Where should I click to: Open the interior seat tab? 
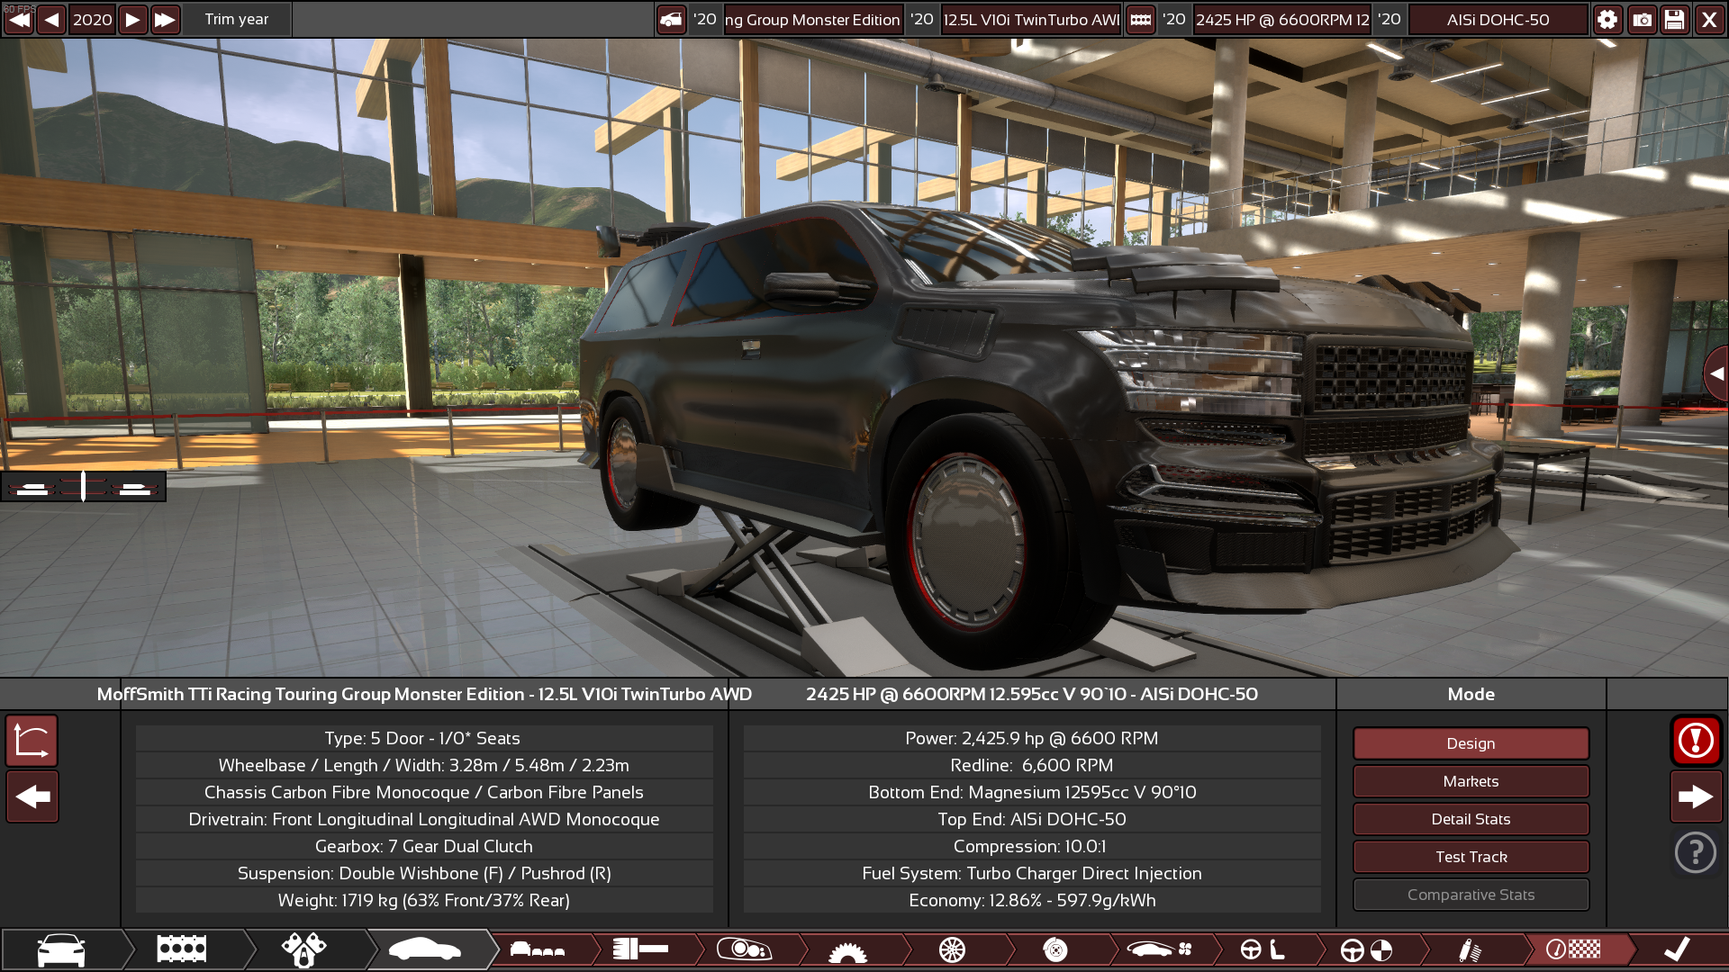pos(1263,949)
